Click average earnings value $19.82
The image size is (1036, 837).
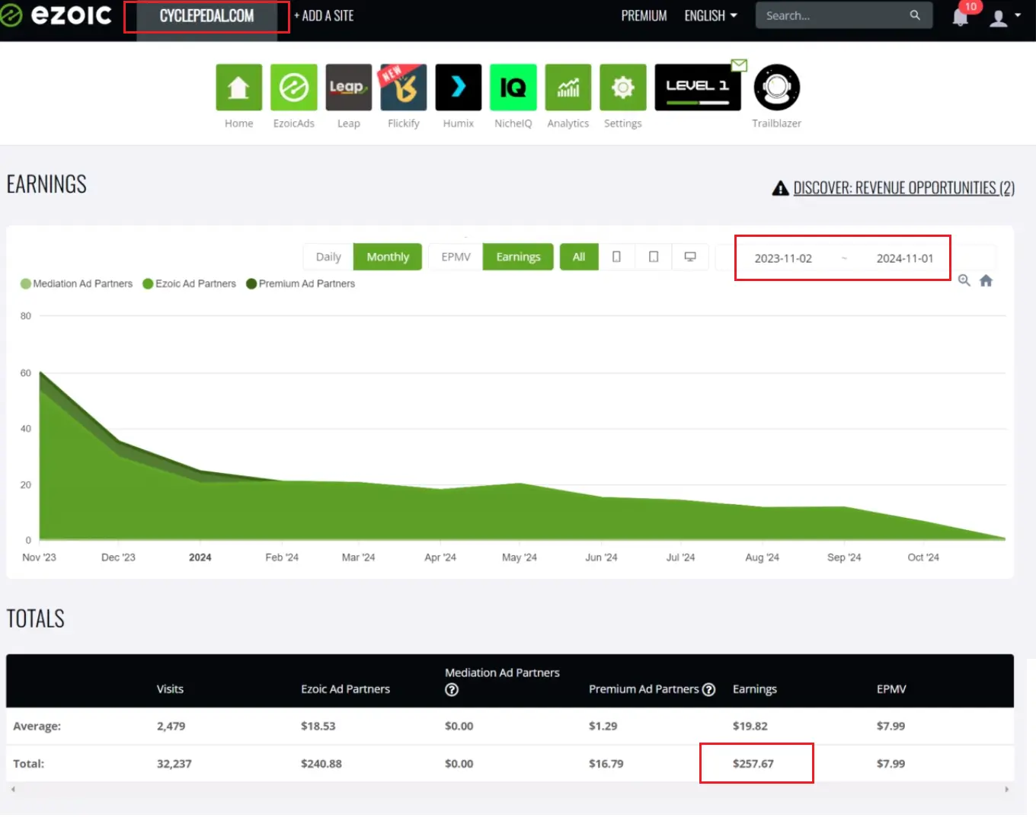pyautogui.click(x=750, y=727)
